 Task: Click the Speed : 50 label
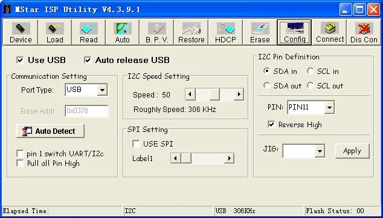tap(152, 95)
